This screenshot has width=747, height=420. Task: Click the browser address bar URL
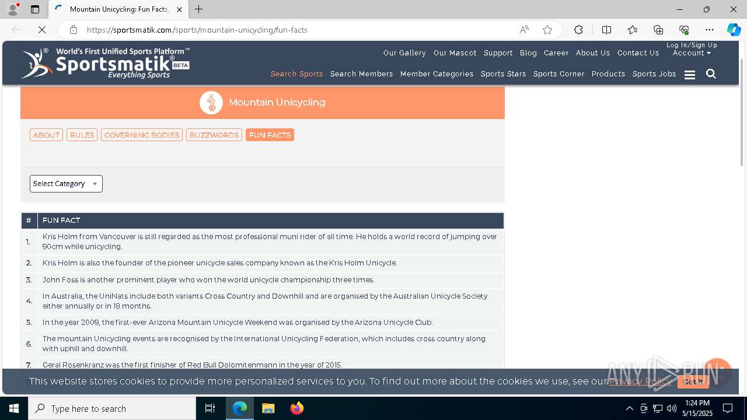[197, 30]
